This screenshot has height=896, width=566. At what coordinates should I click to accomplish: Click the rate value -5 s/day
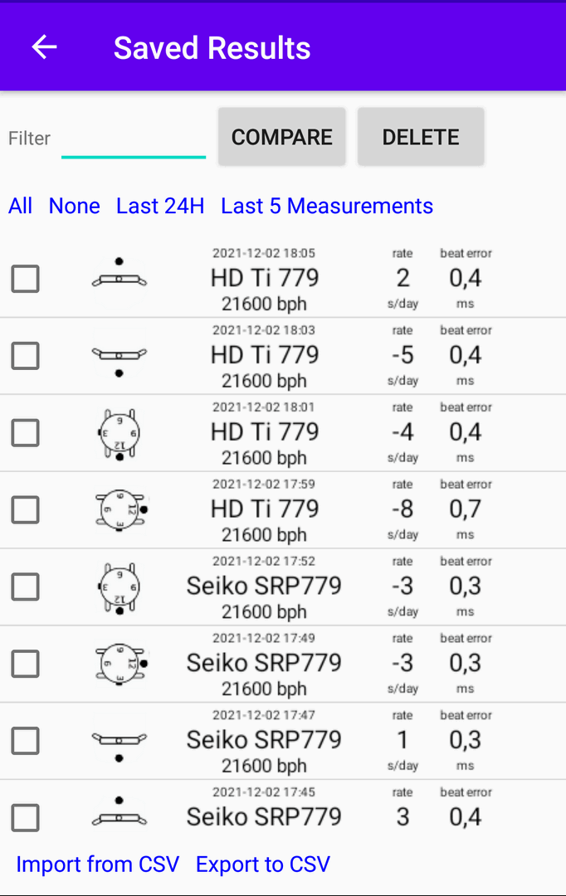(403, 355)
